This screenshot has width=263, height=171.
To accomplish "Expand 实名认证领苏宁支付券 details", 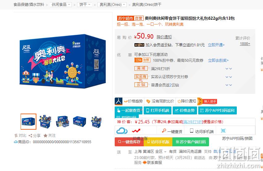I will [228, 77].
